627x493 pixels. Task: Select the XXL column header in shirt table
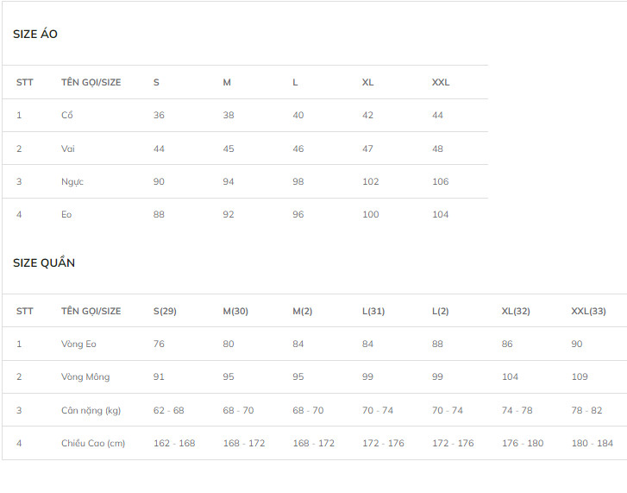click(441, 82)
